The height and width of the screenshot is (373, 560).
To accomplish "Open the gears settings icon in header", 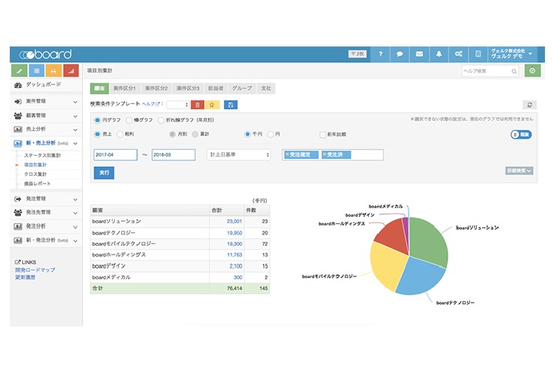I will click(x=458, y=54).
